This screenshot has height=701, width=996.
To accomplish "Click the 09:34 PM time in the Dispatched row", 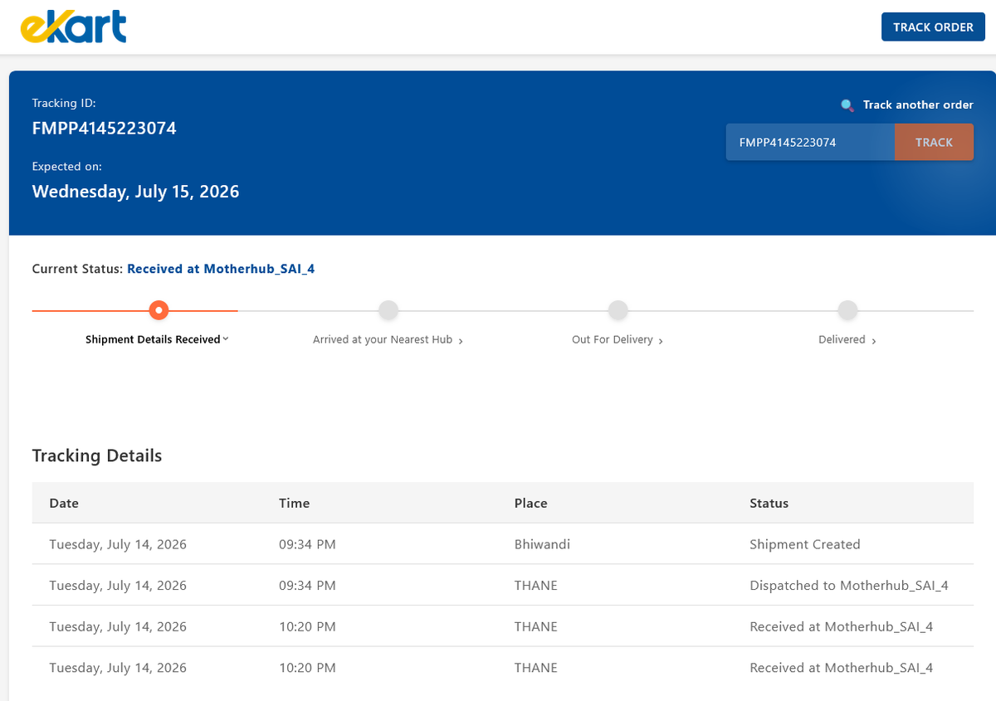I will [307, 586].
